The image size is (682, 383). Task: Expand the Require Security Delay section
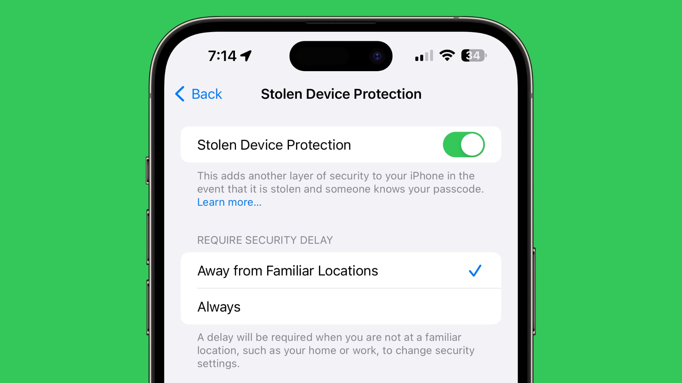coord(265,240)
